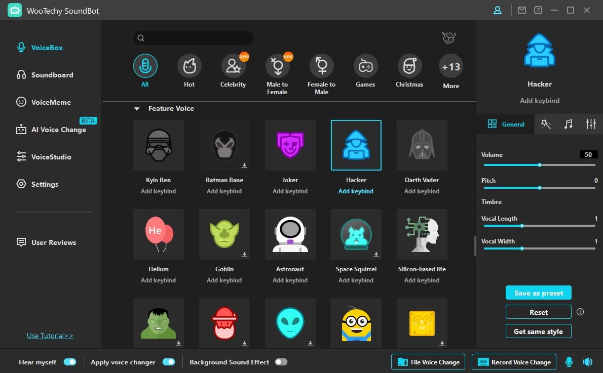603x373 pixels.
Task: Open the equalizer sliders tab
Action: [x=591, y=124]
